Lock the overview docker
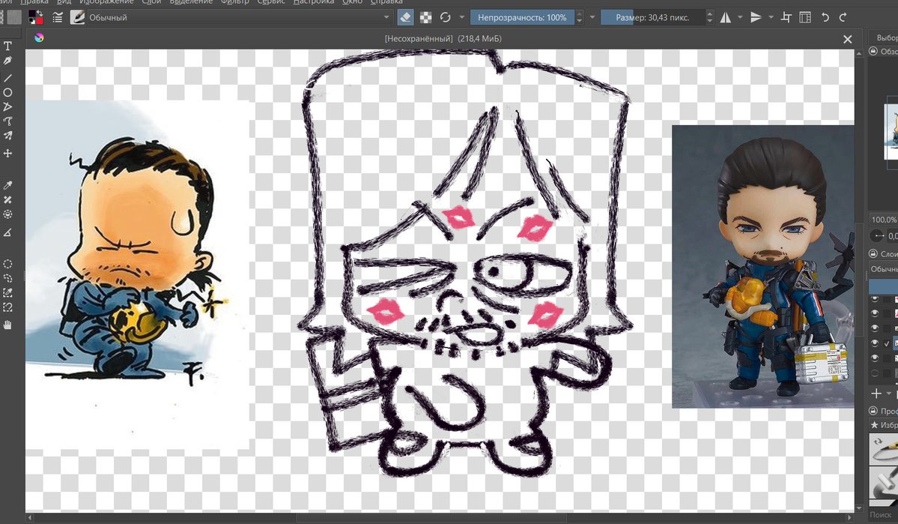Viewport: 898px width, 524px height. (x=873, y=51)
